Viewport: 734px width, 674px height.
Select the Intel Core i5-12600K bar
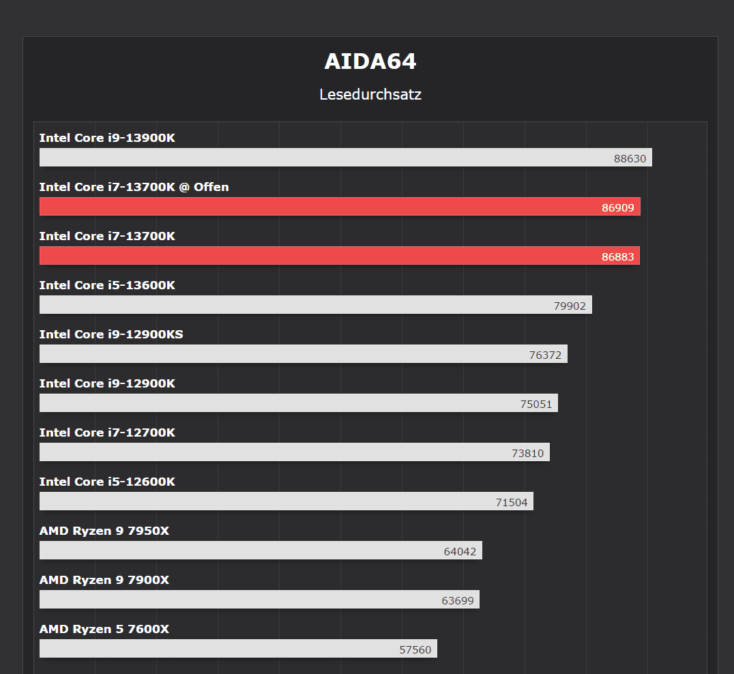pos(287,501)
